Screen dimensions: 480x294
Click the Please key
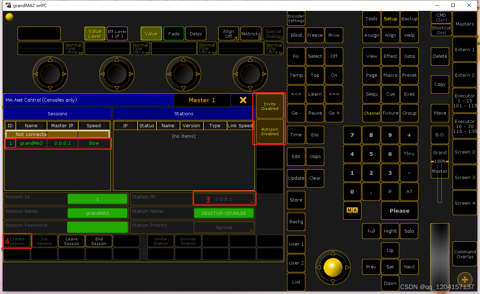(400, 211)
